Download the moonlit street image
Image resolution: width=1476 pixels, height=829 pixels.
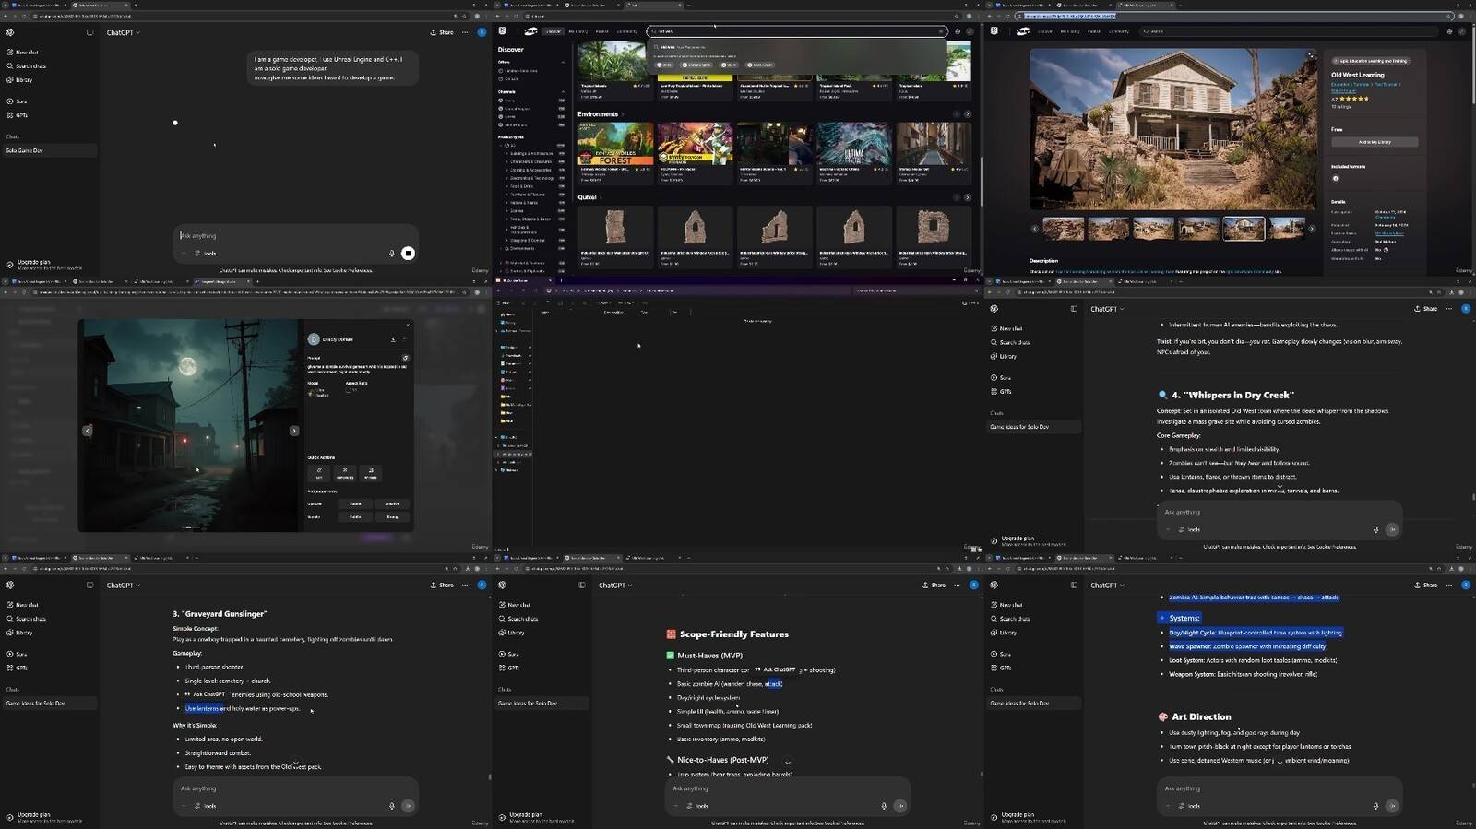pos(393,339)
